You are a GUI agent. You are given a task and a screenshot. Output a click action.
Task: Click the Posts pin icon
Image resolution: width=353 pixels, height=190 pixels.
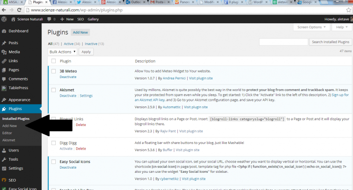click(4, 43)
